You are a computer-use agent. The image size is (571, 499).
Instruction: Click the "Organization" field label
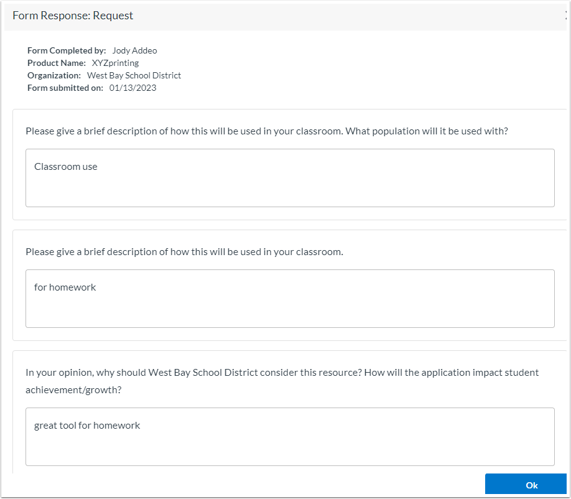(x=52, y=75)
